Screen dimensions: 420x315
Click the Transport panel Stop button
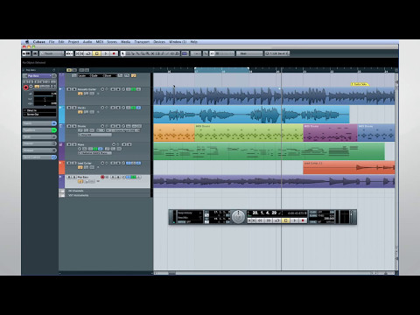[x=286, y=220]
